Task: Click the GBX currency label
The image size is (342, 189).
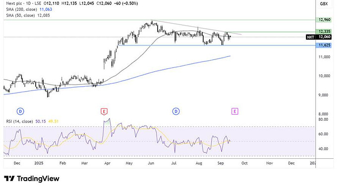Action: (x=324, y=3)
